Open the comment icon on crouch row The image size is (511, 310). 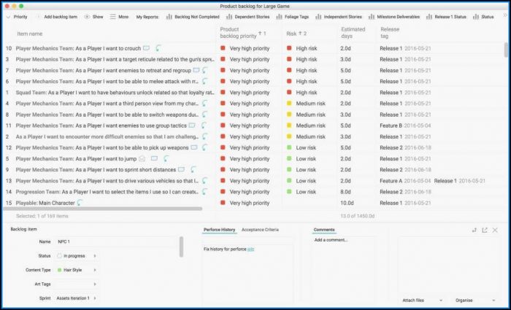tap(147, 48)
